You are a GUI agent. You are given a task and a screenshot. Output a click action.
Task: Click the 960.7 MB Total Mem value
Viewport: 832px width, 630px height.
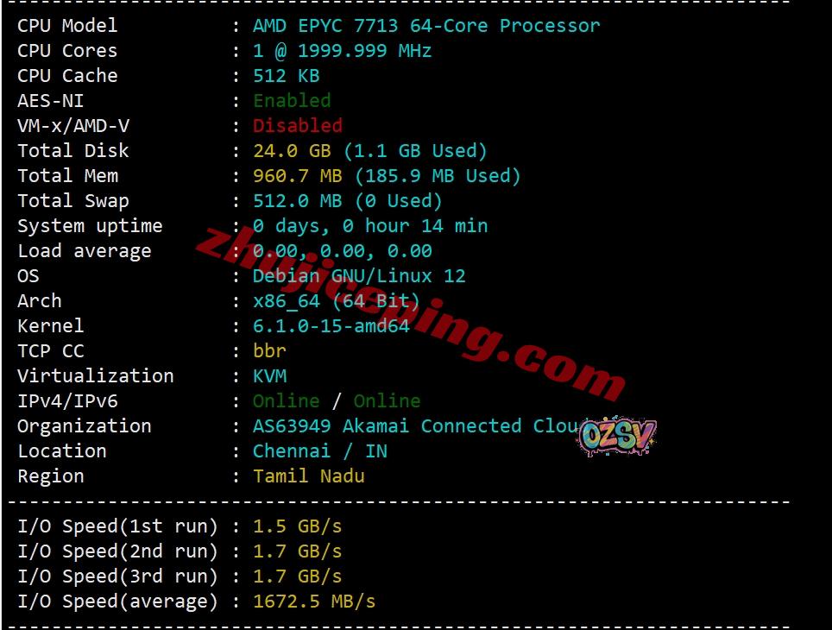[x=298, y=175]
